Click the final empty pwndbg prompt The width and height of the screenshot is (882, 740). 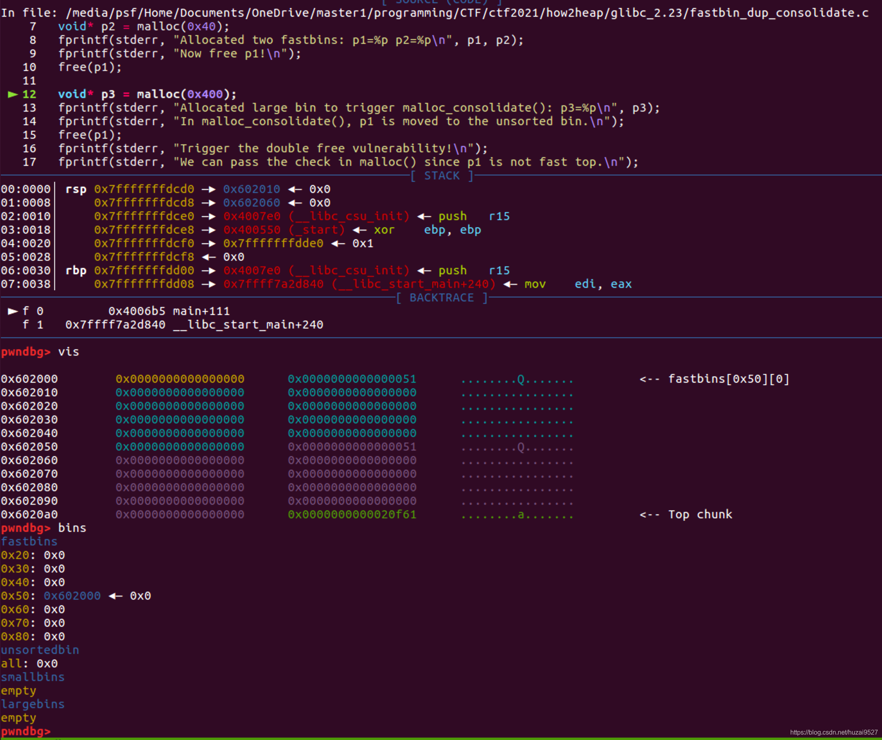[x=26, y=732]
